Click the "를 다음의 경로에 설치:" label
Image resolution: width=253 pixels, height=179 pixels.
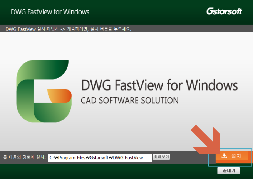(x=24, y=157)
